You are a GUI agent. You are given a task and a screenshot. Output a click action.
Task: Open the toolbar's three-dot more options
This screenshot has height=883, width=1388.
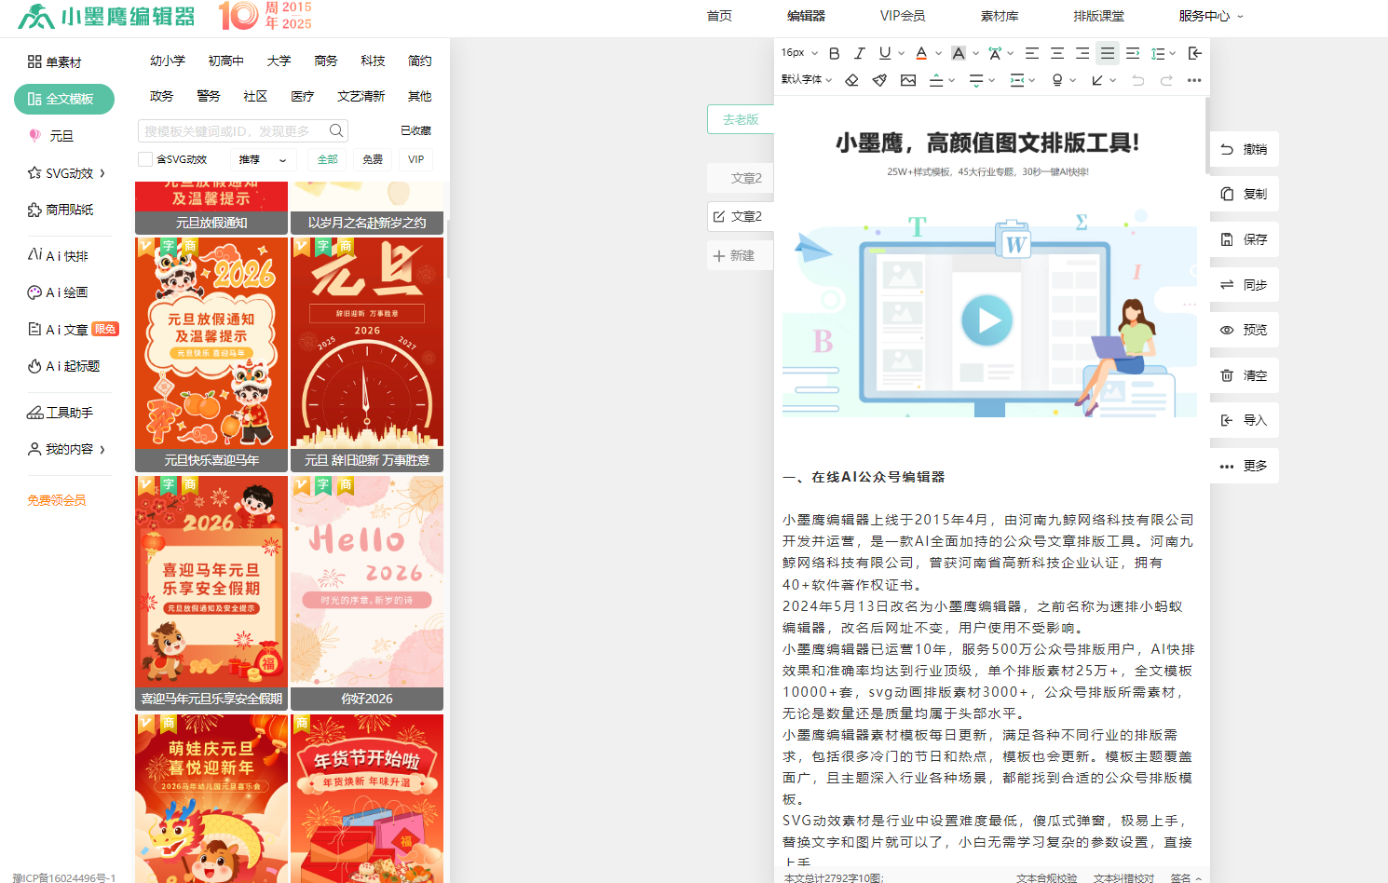[x=1194, y=80]
